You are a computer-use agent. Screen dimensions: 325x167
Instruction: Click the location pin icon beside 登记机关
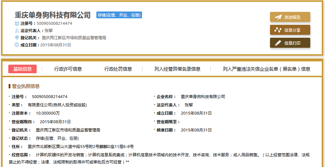click(17, 38)
